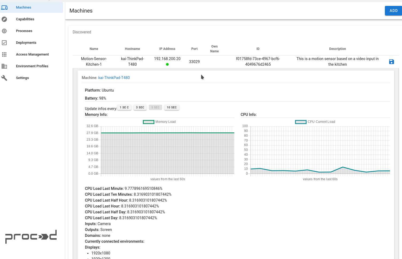Open the Environment Profiles menu item

(x=32, y=66)
